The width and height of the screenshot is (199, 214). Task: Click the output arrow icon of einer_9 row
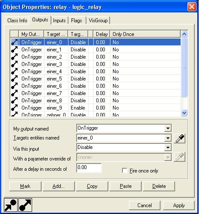(15, 108)
